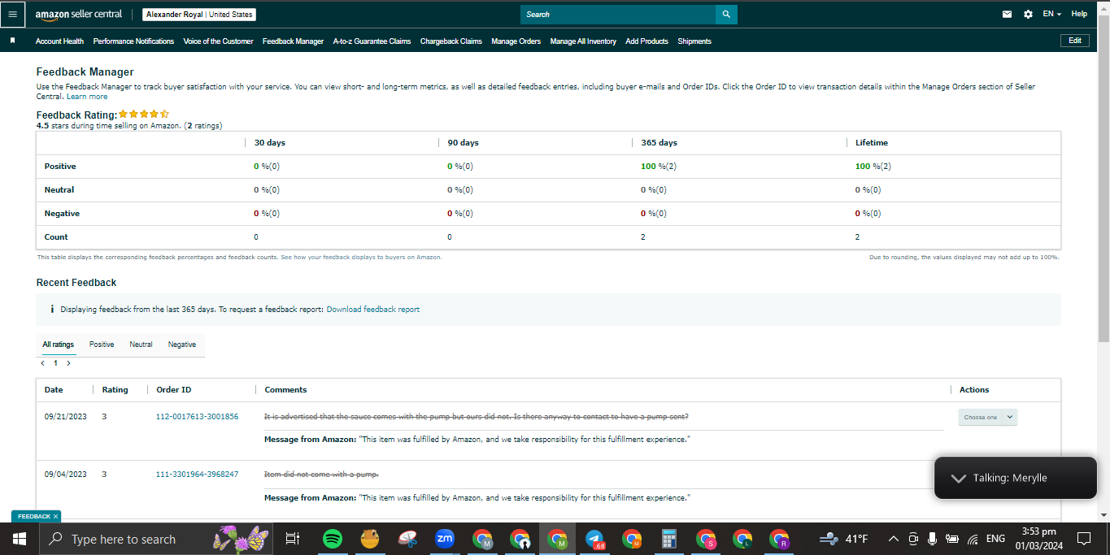The width and height of the screenshot is (1110, 555).
Task: Click the Meet Now tray icon
Action: [912, 539]
